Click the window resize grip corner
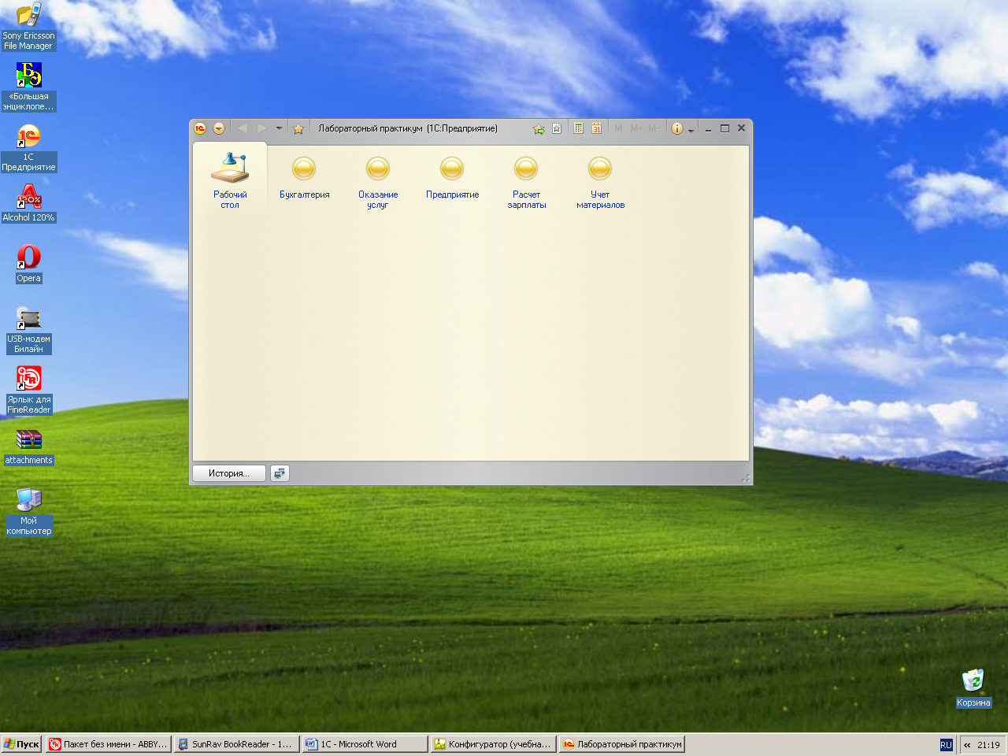1008x756 pixels. click(745, 478)
